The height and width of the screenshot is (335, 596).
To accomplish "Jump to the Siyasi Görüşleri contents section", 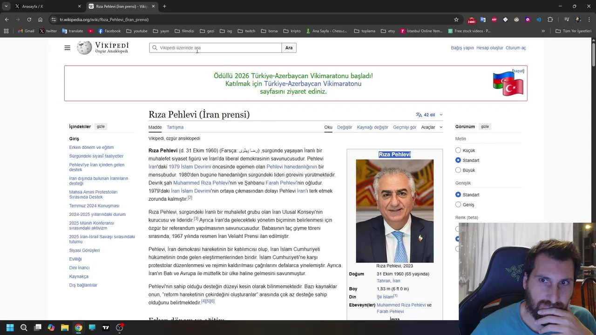I will 84,250.
